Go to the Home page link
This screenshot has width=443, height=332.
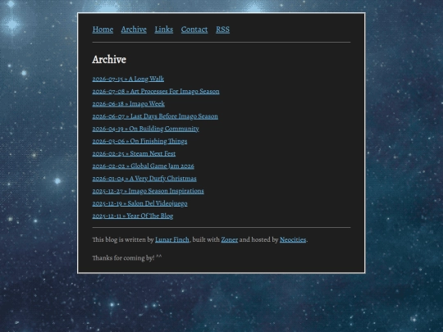(x=103, y=30)
